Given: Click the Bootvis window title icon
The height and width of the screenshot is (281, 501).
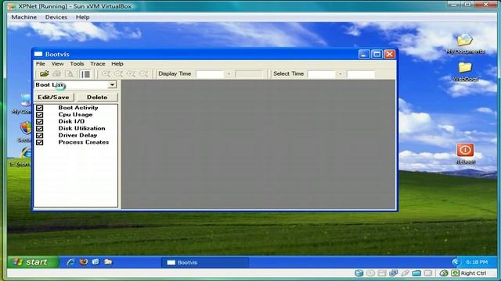Looking at the screenshot, I should (x=38, y=54).
